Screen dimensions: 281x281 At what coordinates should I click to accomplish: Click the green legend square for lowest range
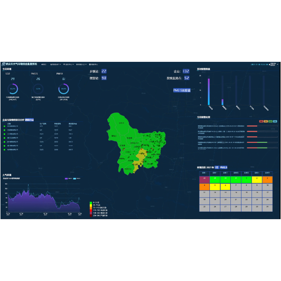coord(91,202)
